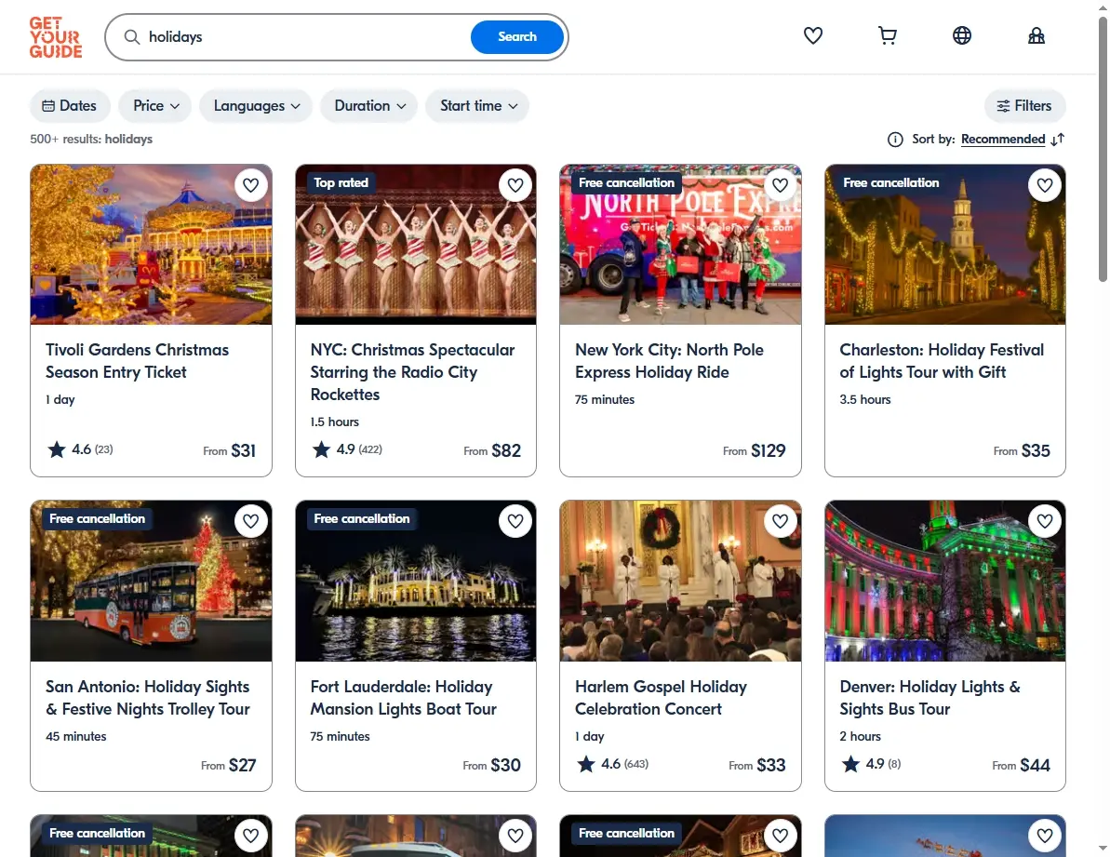The image size is (1110, 857).
Task: Expand the Languages dropdown
Action: point(256,106)
